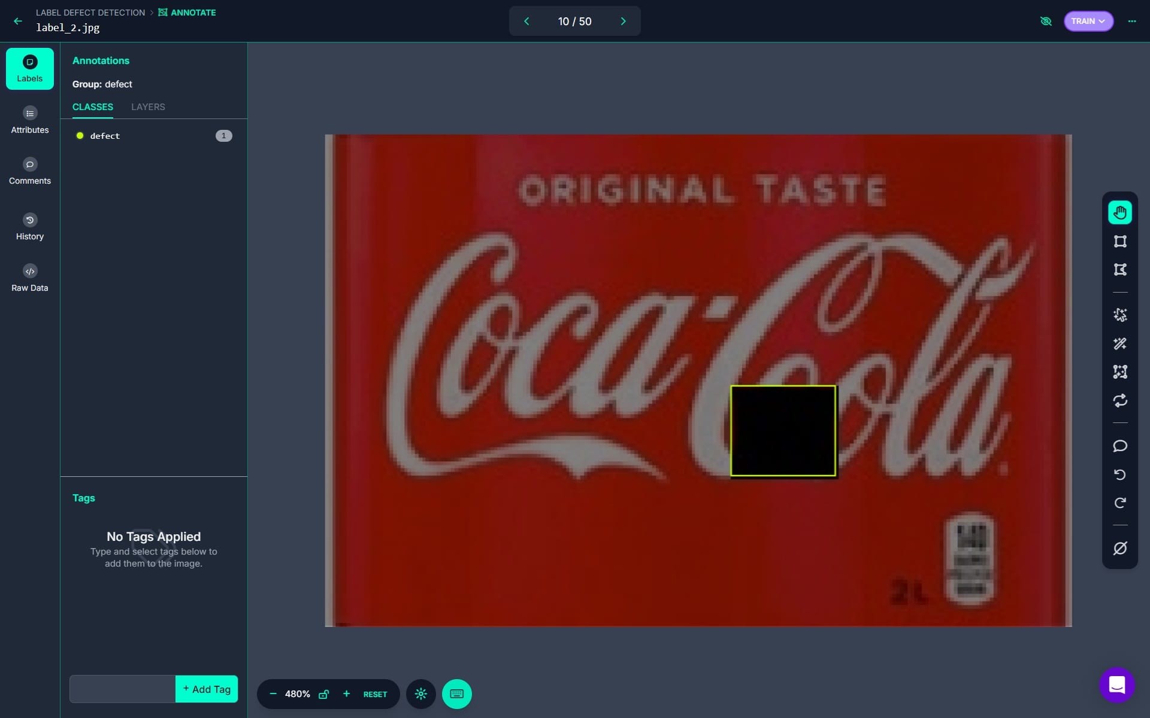This screenshot has width=1150, height=718.
Task: Click the redo arrow icon
Action: coord(1120,503)
